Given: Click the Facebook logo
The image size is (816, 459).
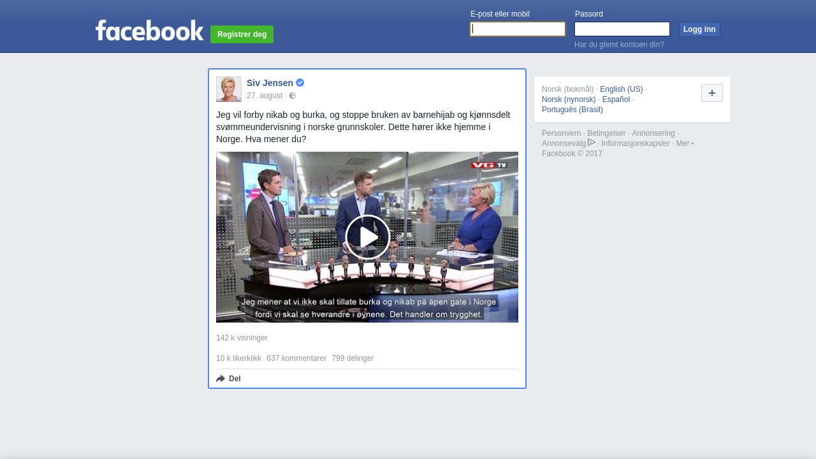Looking at the screenshot, I should click(x=149, y=31).
